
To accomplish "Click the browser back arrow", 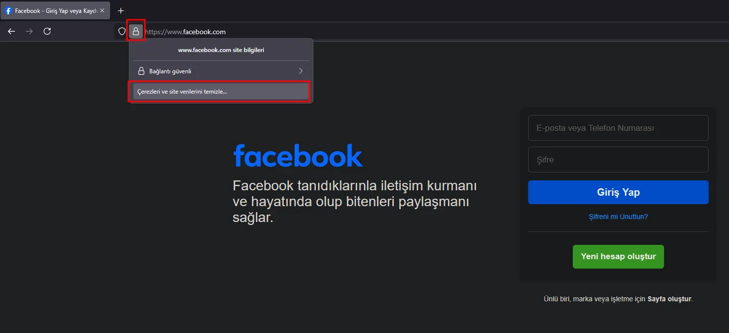I will (x=11, y=31).
